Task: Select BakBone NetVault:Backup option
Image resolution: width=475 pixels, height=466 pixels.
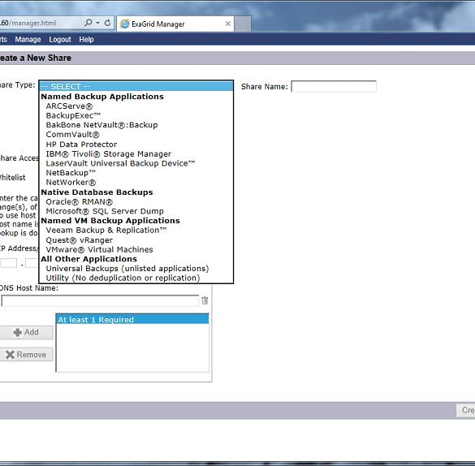Action: coord(136,125)
